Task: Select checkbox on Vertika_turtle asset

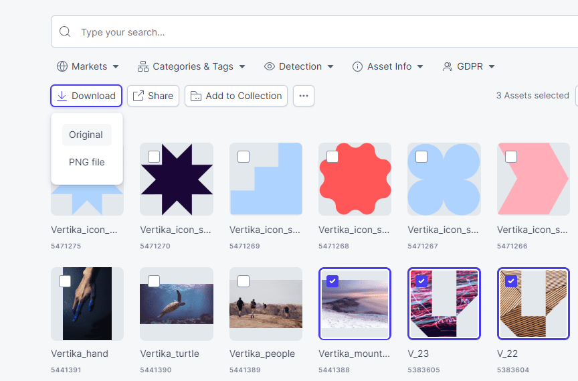Action: (x=154, y=281)
